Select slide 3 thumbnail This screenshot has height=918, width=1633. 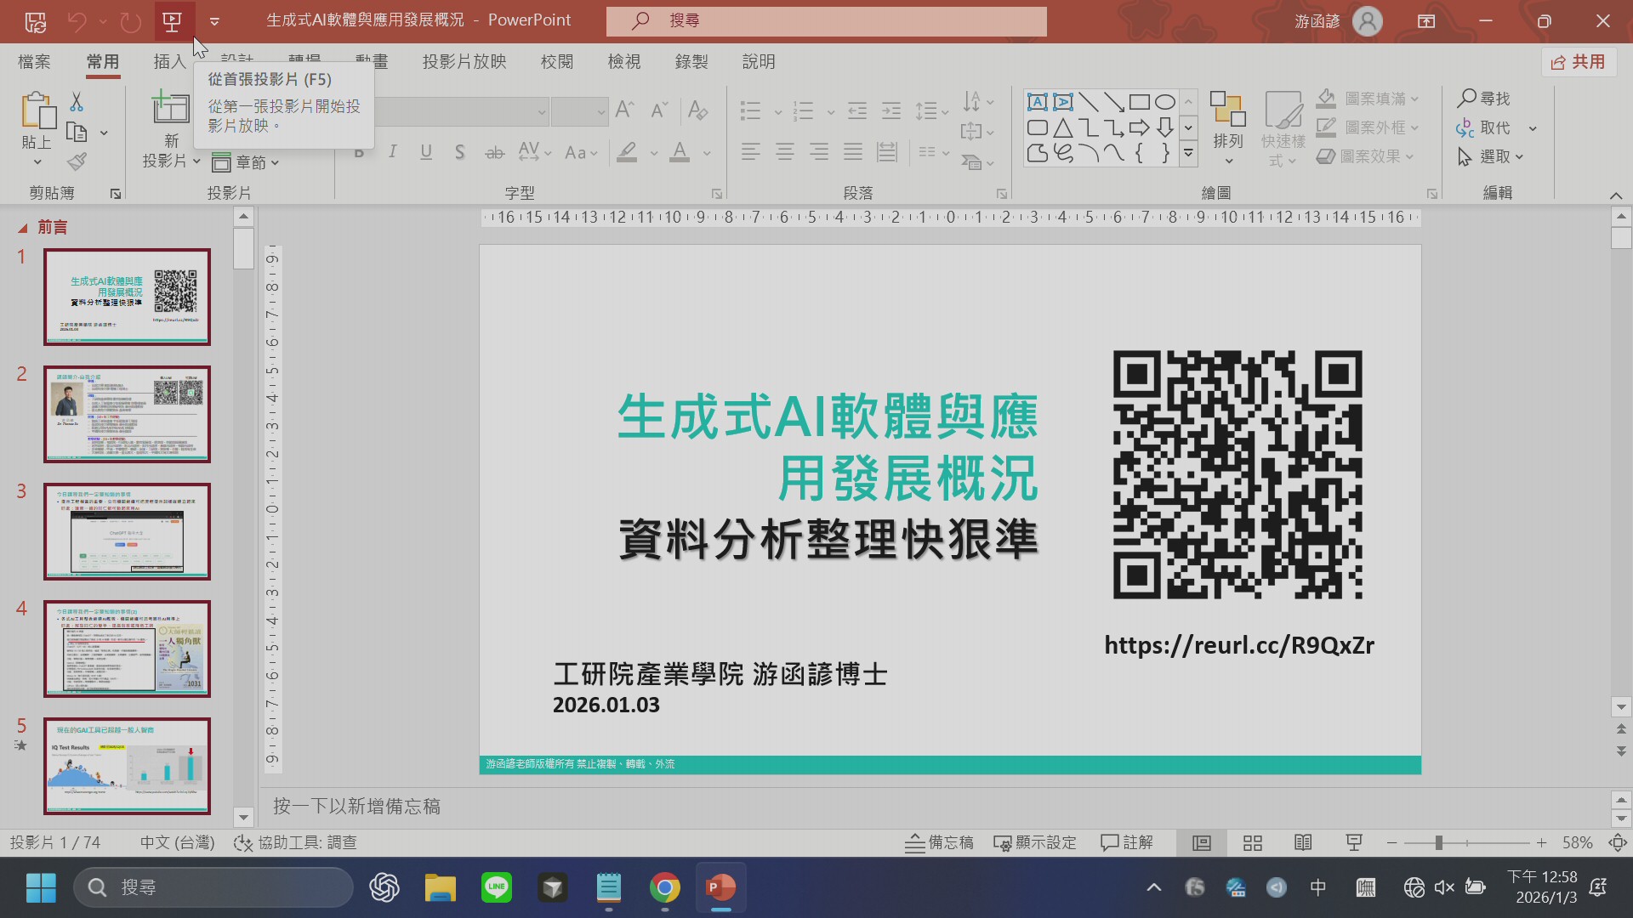127,531
